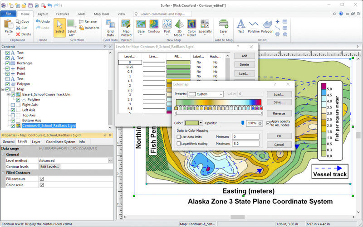Open the Level method Advanced dropdown
Screen dimensions: 363x227
click(x=110, y=160)
